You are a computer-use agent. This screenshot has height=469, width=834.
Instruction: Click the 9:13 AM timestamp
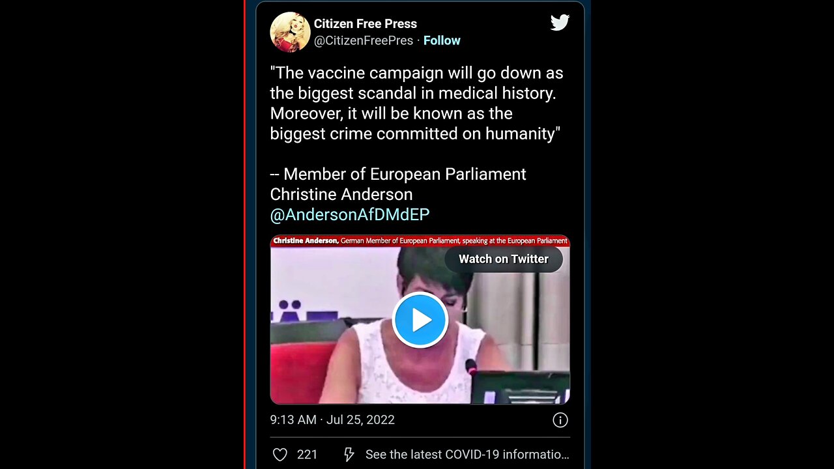point(293,420)
